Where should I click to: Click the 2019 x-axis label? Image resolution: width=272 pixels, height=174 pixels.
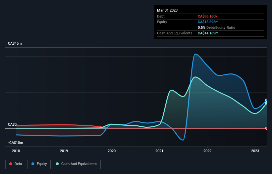click(64, 151)
